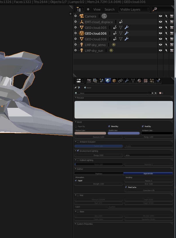Click the world datablock browse globe icon
Image resolution: width=176 pixels, height=238 pixels.
click(76, 93)
